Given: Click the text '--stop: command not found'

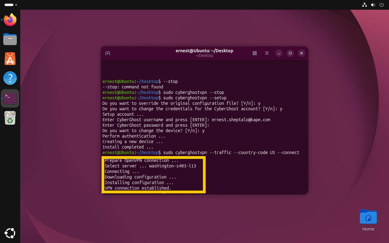Looking at the screenshot, I should (133, 87).
